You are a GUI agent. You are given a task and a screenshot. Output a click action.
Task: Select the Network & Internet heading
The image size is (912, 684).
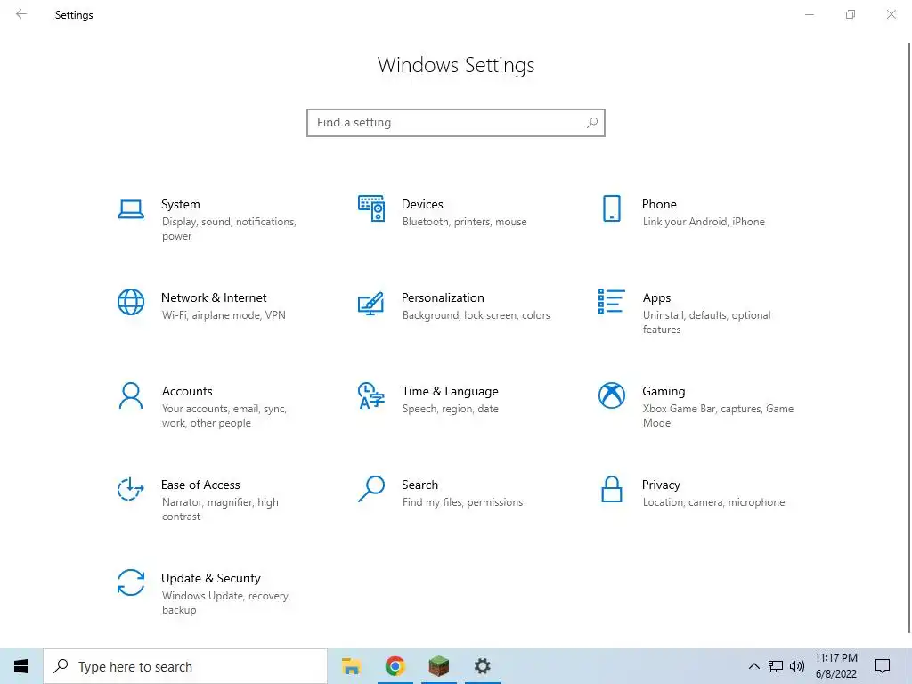214,297
